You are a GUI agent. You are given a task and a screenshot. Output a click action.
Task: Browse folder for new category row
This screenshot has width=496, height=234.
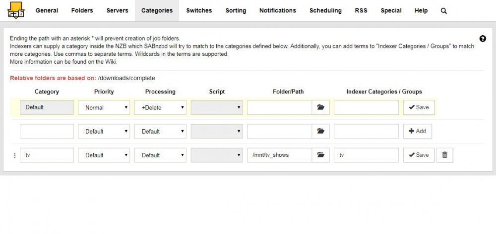pyautogui.click(x=321, y=131)
